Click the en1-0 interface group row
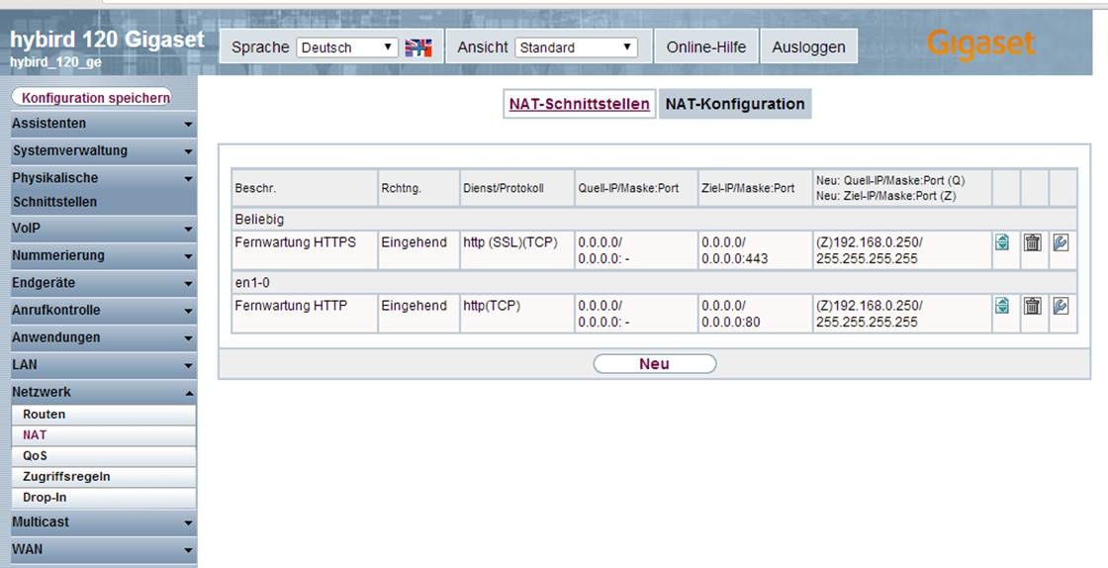Screen dimensions: 1108x568 [654, 283]
